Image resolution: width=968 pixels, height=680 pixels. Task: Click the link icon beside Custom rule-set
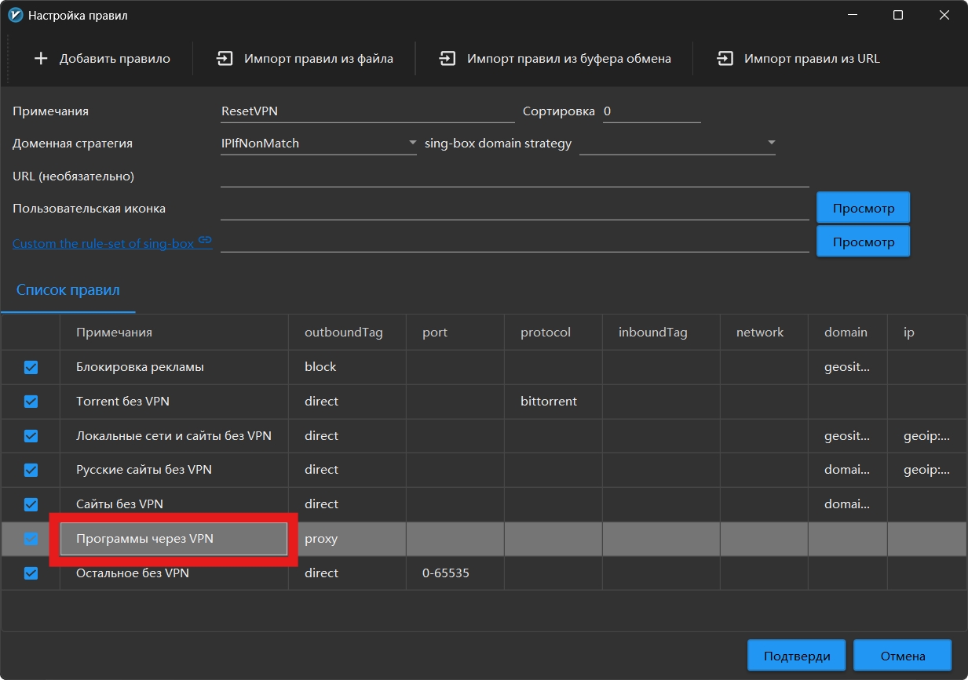pos(205,240)
